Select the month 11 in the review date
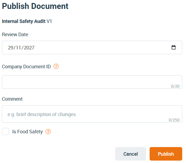The image size is (186, 163). pos(18,48)
